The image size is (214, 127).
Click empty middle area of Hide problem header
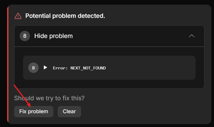coord(130,36)
